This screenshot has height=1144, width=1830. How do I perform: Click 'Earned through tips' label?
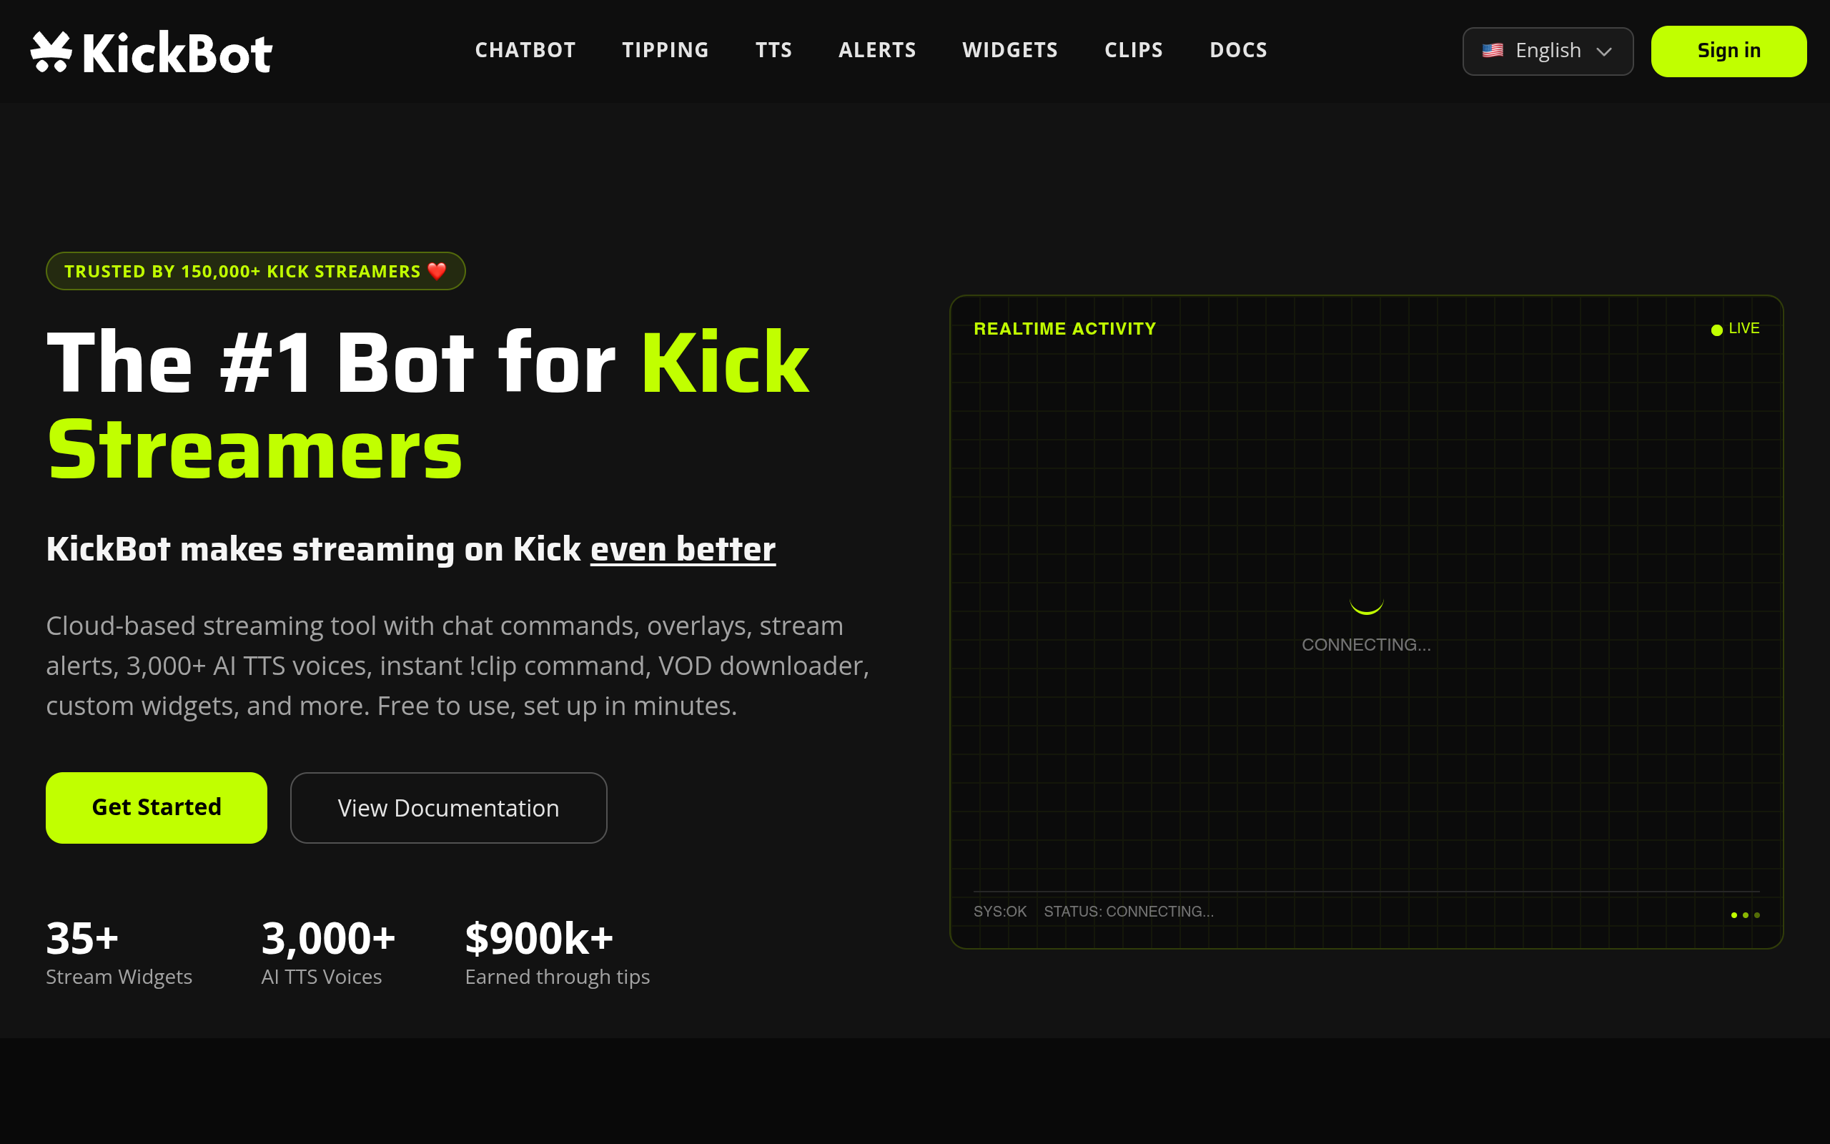point(558,977)
